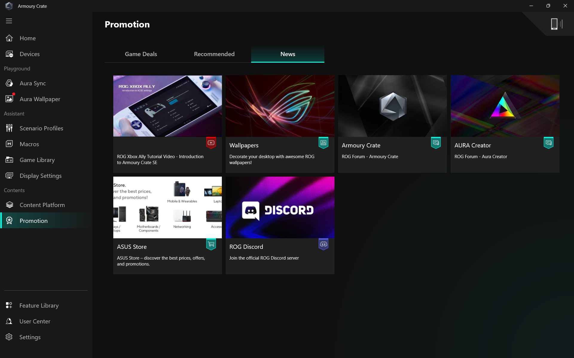Open Game Library via its gamepad icon
This screenshot has height=358, width=574.
coord(9,160)
